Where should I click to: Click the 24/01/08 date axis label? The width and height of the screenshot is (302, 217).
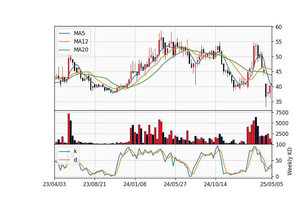pos(135,184)
